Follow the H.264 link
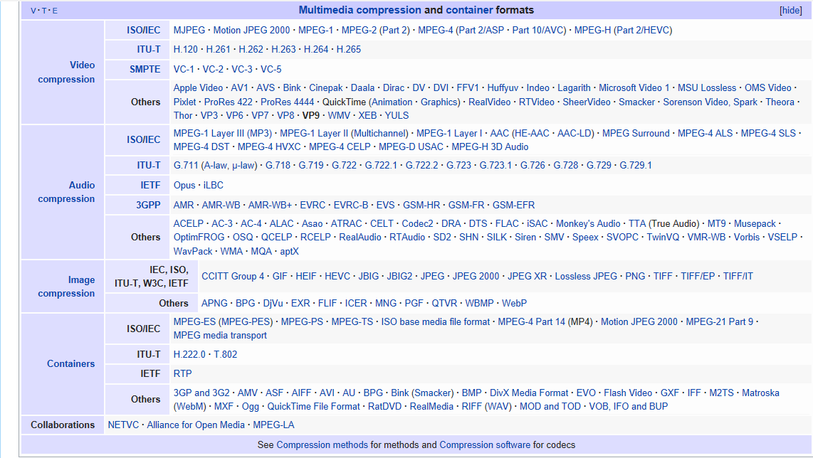Viewport: 813px width, 458px height. 316,49
